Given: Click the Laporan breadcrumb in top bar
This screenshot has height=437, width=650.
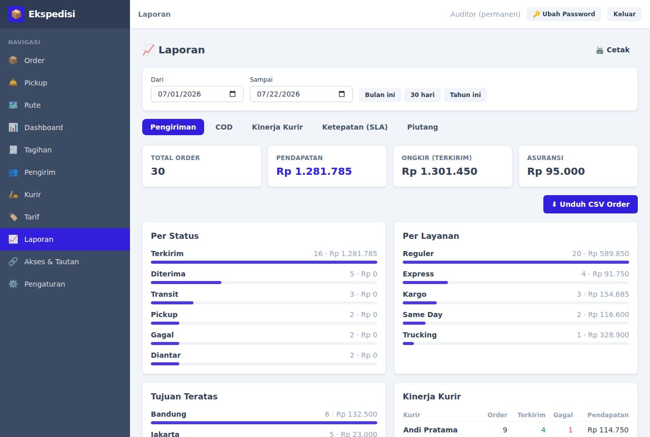Looking at the screenshot, I should (x=154, y=14).
